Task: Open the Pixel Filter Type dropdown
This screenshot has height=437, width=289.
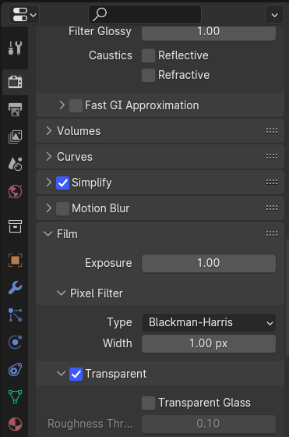Action: [x=209, y=323]
